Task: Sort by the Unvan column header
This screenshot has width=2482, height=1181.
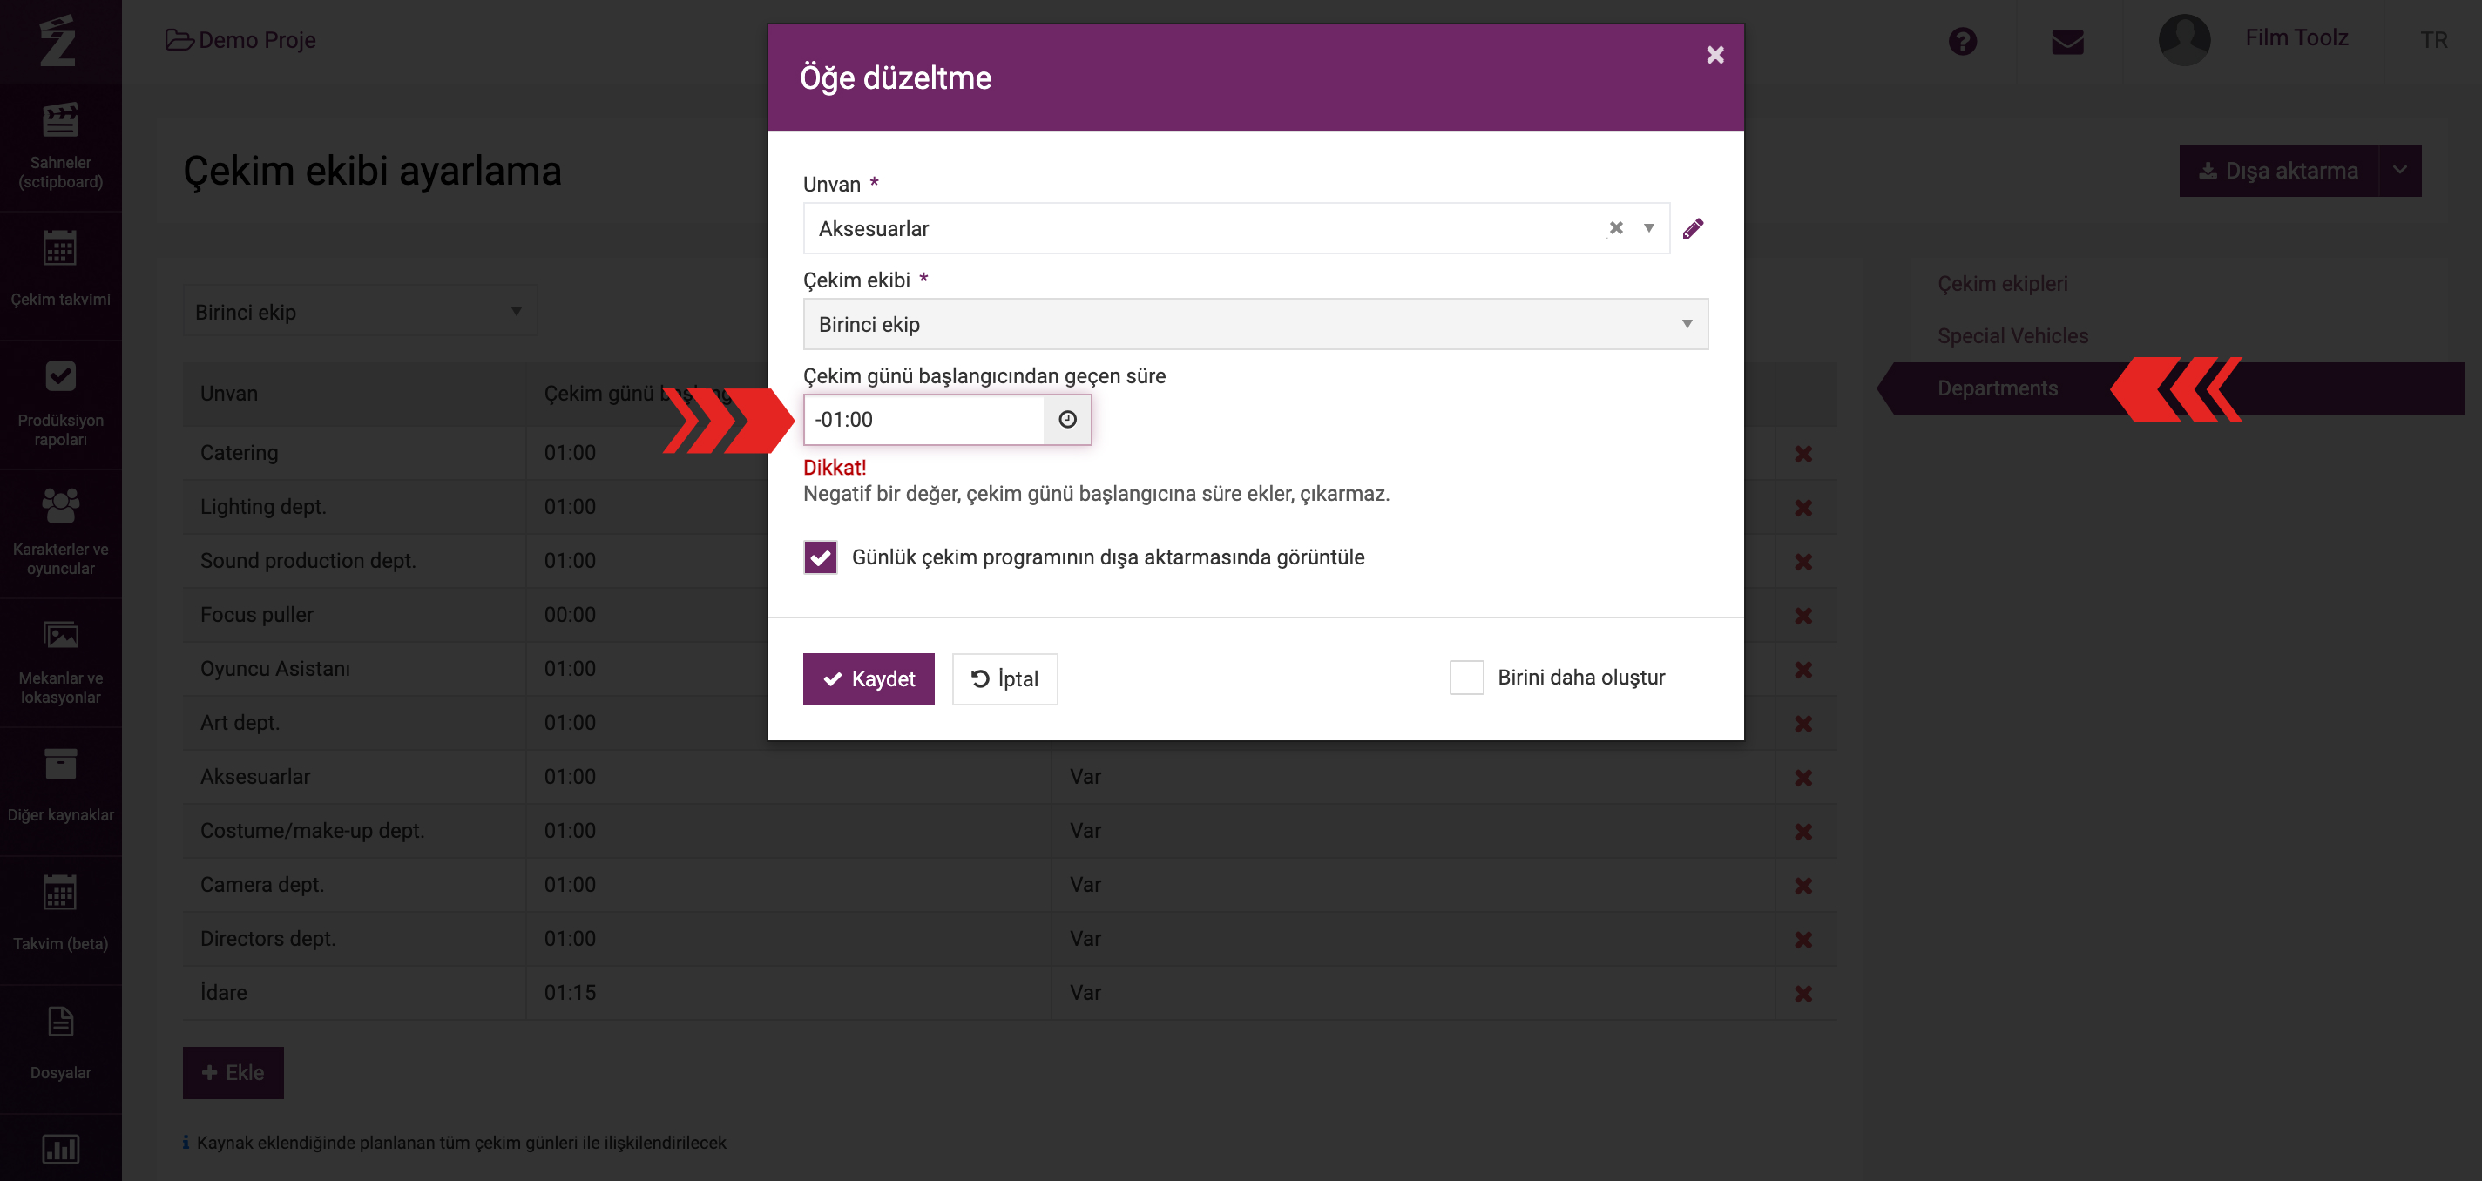Action: [229, 393]
